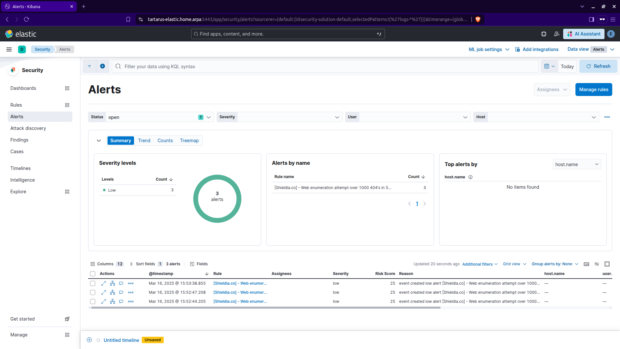Open Analyze event icon in second alert row
620x349 pixels.
tap(112, 292)
